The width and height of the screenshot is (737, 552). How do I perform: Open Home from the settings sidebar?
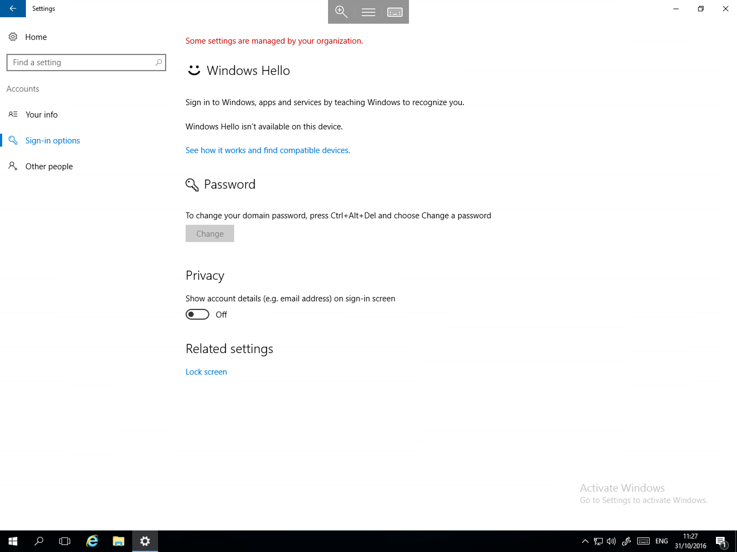[36, 37]
